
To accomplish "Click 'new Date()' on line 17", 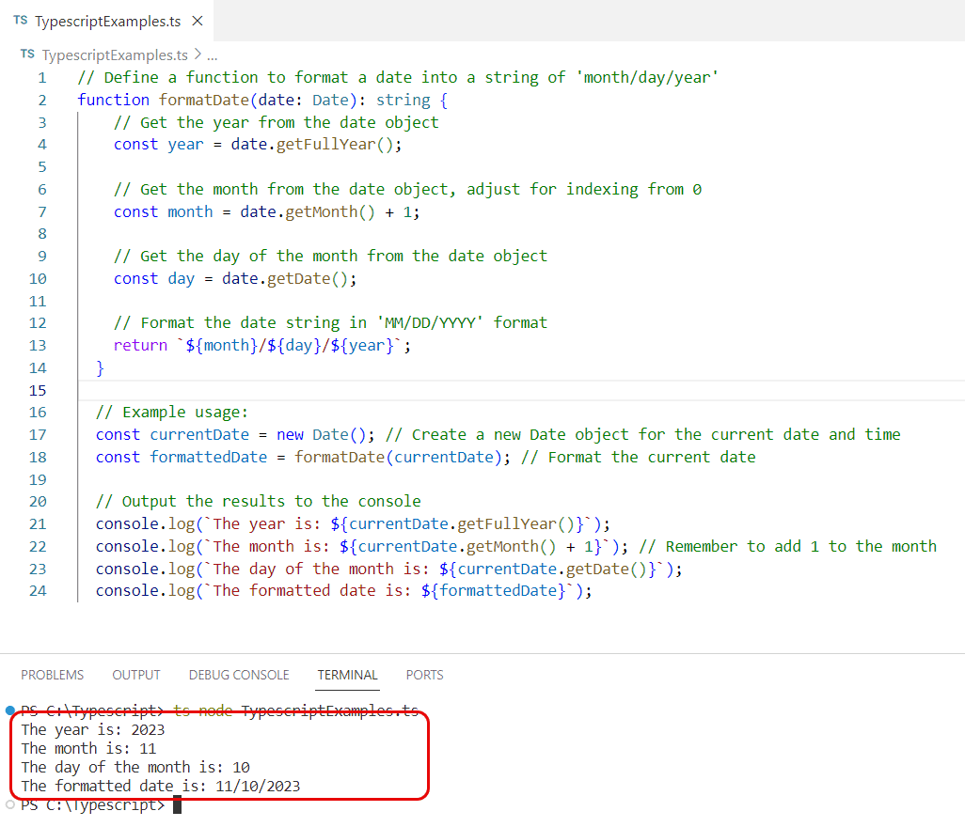I will click(x=321, y=435).
